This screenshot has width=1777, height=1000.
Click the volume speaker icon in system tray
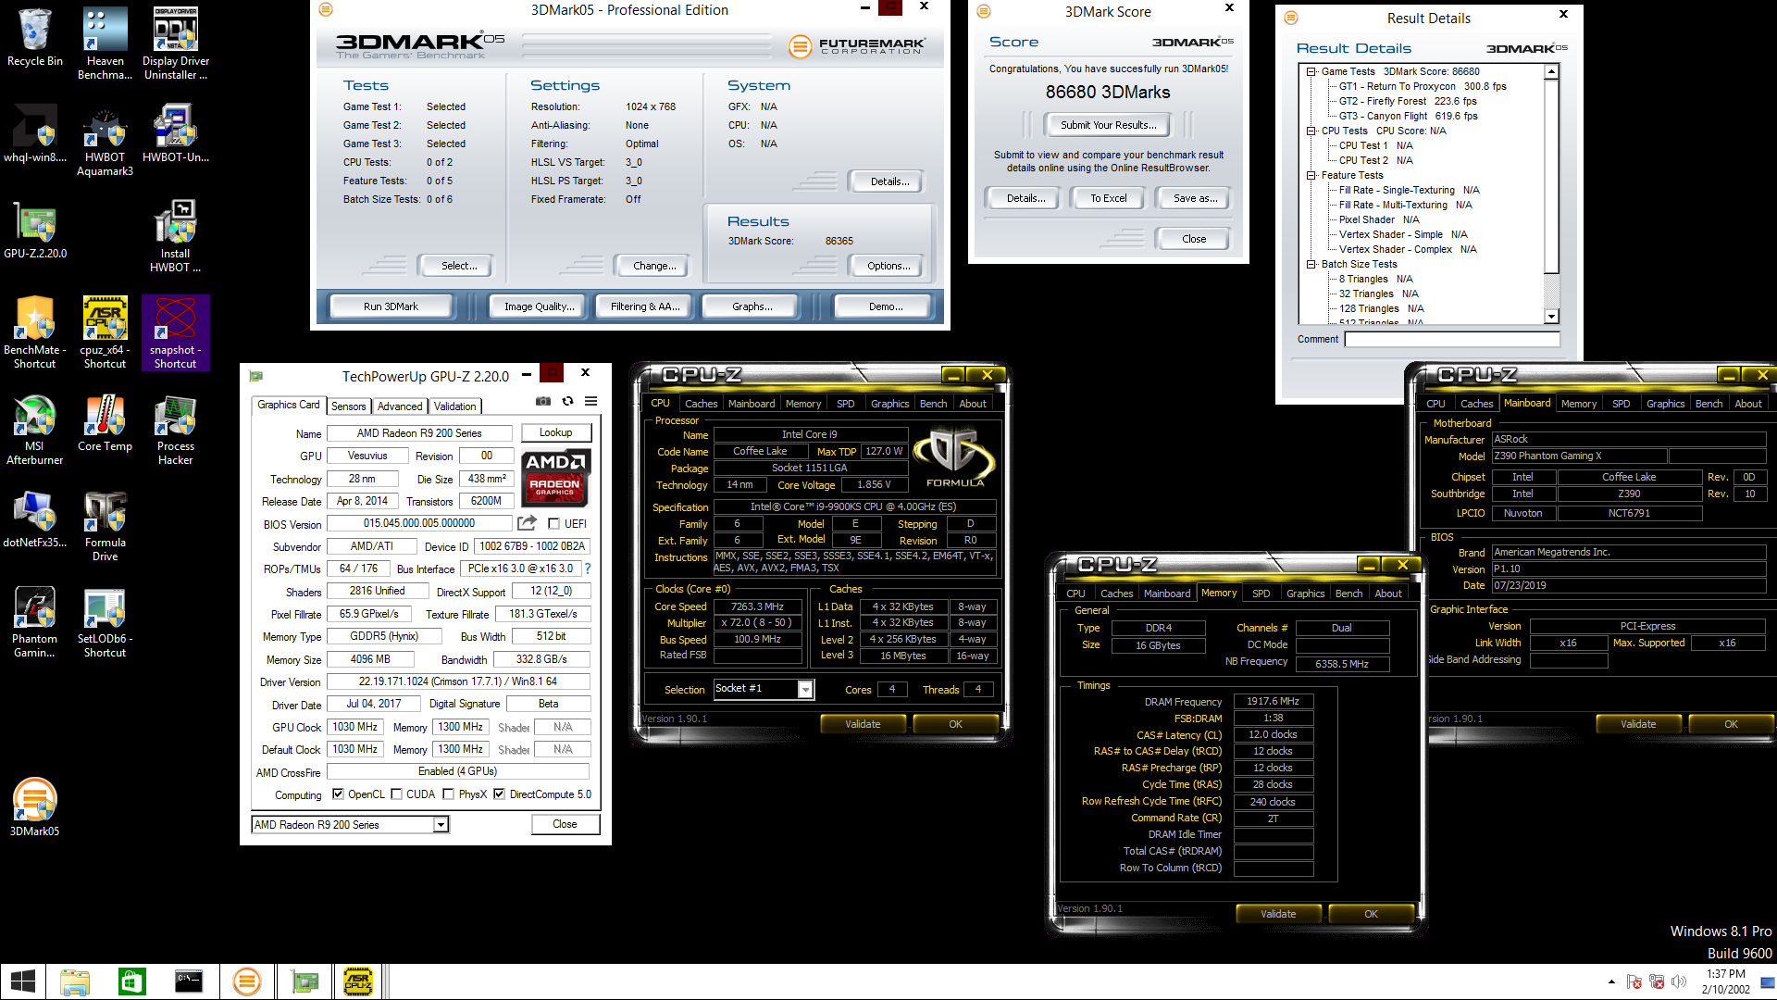1679,981
